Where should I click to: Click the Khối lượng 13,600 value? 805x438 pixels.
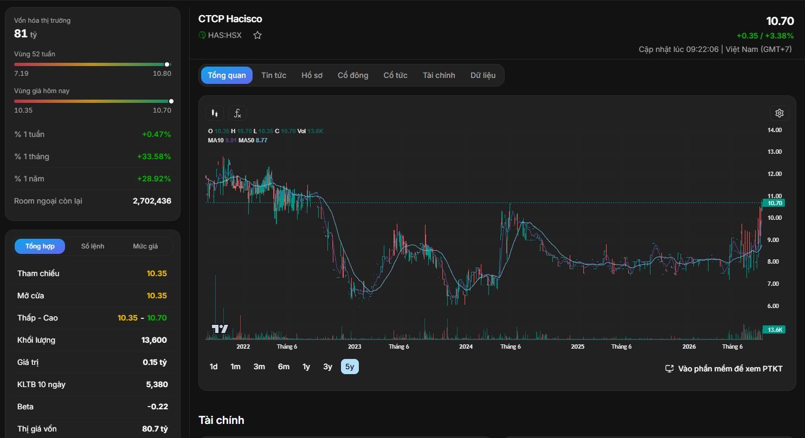click(x=154, y=340)
